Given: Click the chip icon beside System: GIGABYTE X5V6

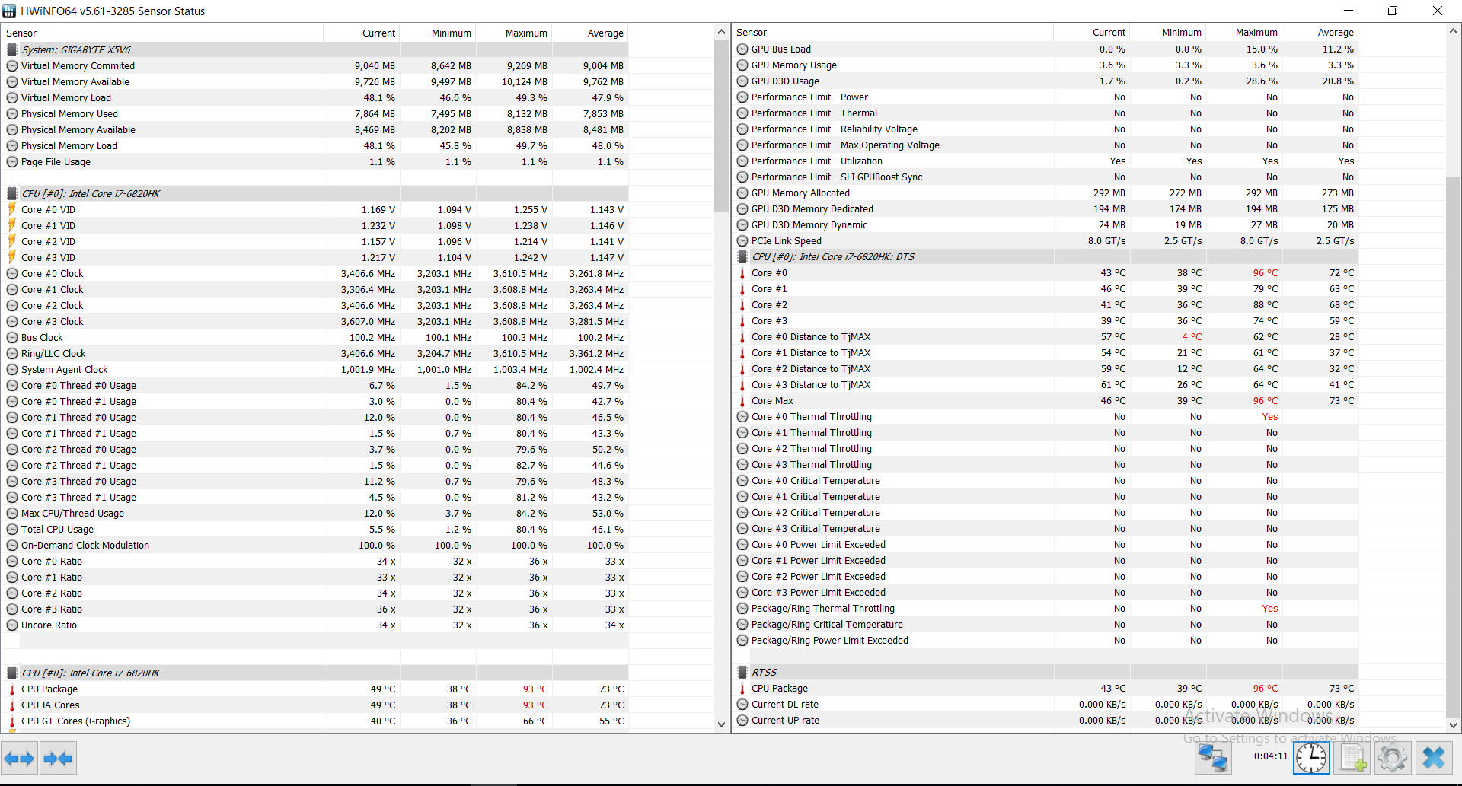Looking at the screenshot, I should pos(12,49).
